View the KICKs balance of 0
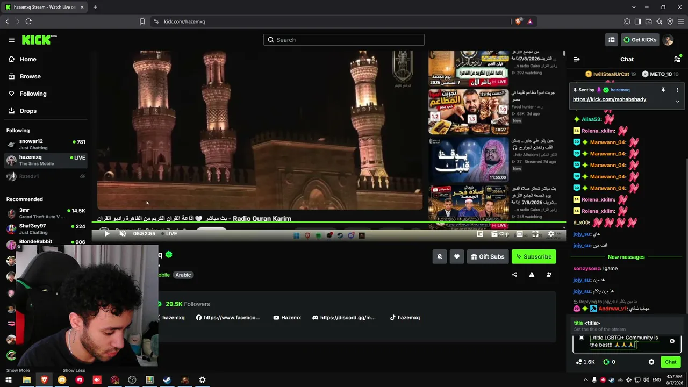This screenshot has height=387, width=688. click(610, 362)
